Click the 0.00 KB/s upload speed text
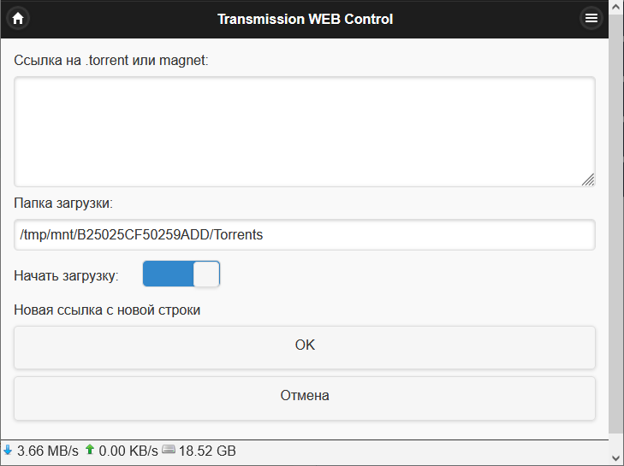Screen dimensions: 624x466 128,451
